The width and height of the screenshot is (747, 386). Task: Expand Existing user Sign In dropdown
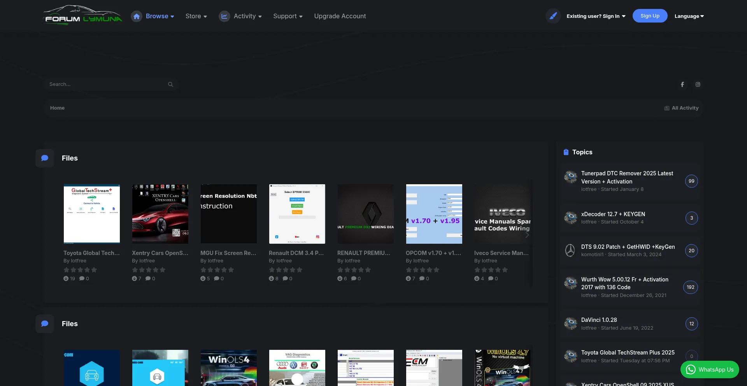coord(596,16)
